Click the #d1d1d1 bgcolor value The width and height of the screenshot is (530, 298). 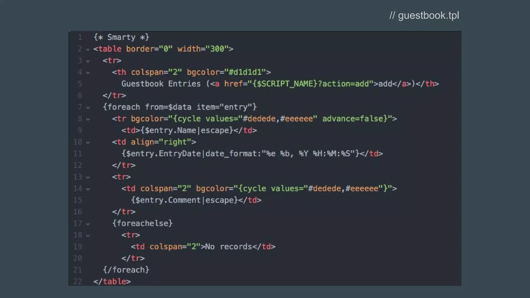coord(245,72)
